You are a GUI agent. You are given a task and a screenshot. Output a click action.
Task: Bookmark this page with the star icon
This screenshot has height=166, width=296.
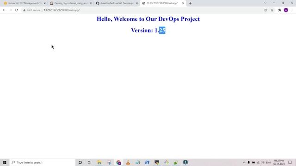(272, 10)
